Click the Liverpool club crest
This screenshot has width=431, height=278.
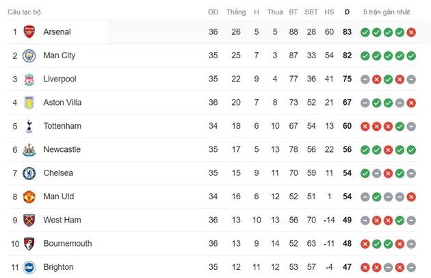29,79
